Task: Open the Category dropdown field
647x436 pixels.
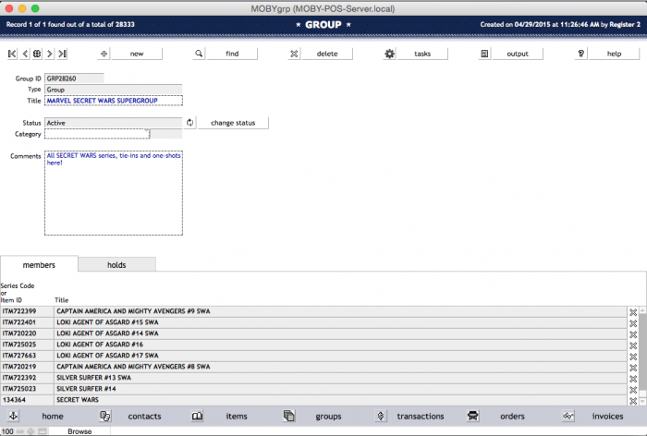Action: point(97,134)
